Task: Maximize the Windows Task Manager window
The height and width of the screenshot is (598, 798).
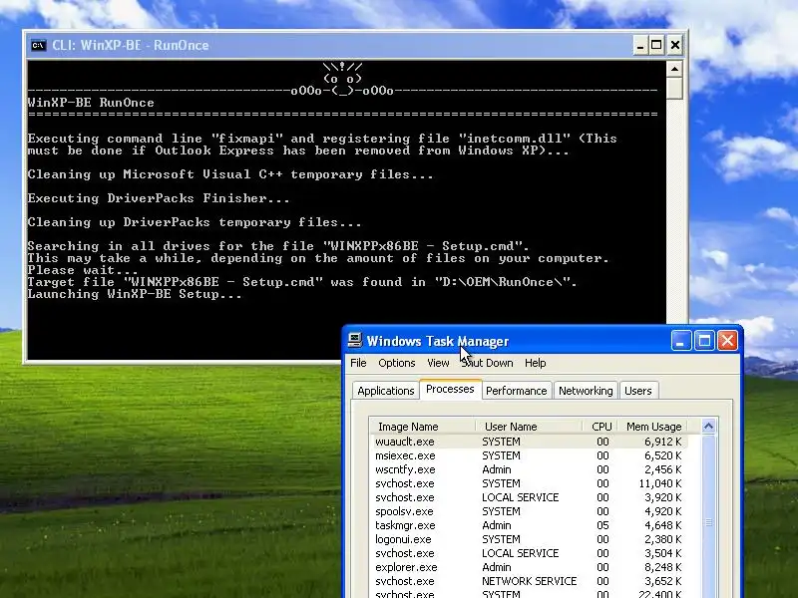Action: tap(704, 340)
